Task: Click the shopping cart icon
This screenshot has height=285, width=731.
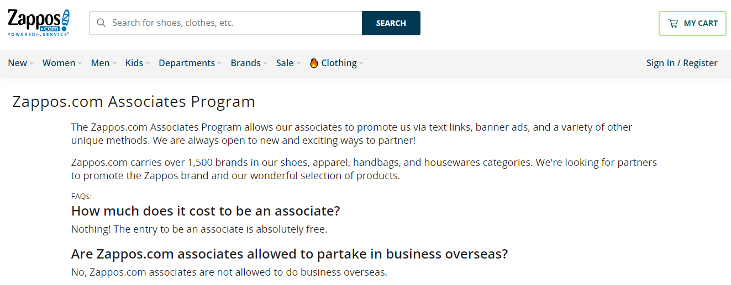Action: pos(672,23)
